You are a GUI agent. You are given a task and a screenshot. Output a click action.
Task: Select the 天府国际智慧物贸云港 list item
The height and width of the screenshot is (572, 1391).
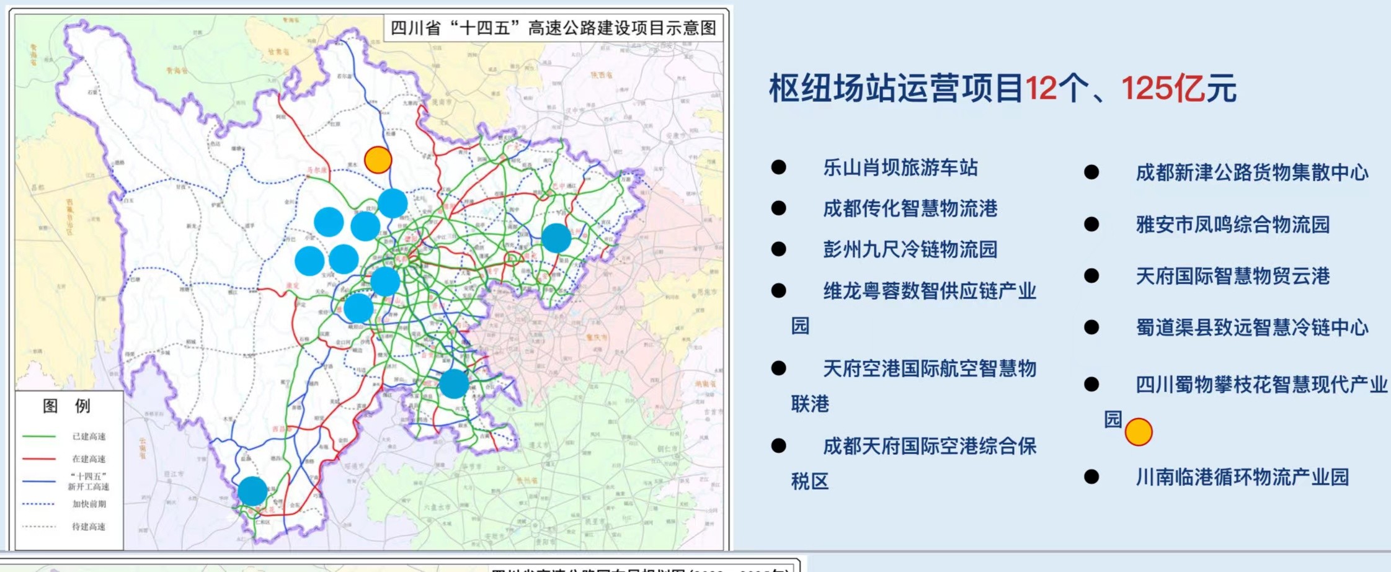(x=1232, y=276)
